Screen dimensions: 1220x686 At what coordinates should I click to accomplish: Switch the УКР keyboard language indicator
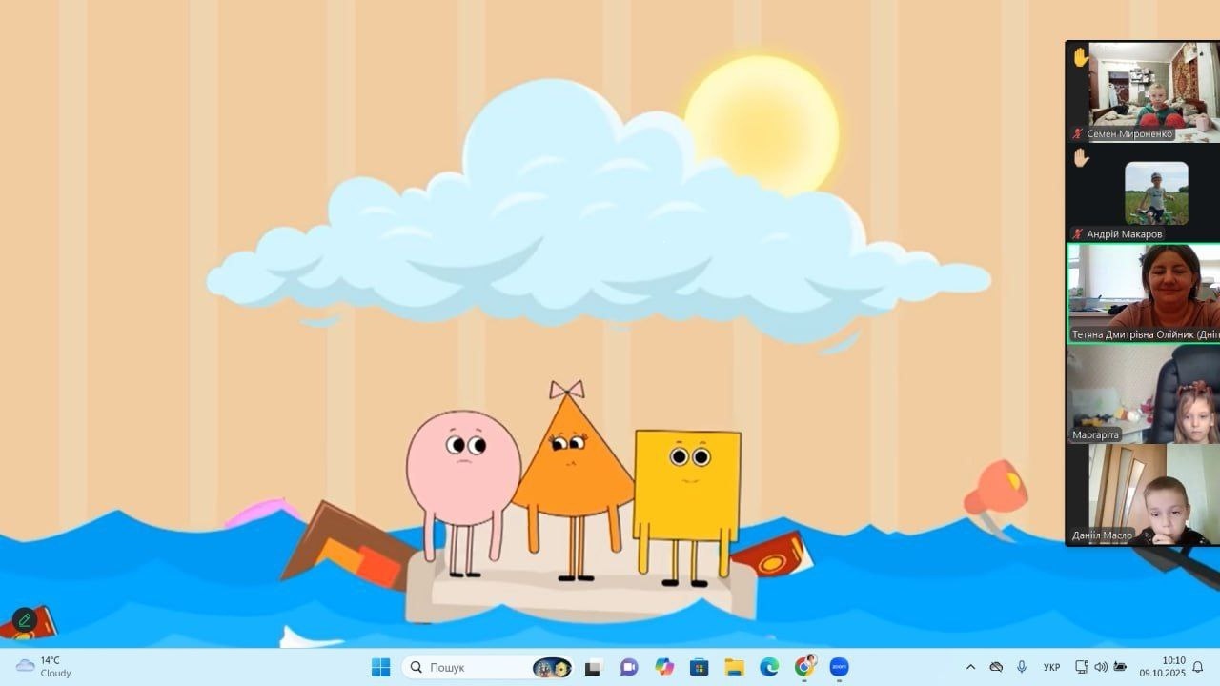coord(1052,667)
